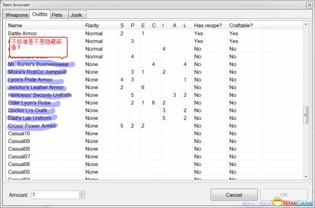Click into the Amount input field

(x=56, y=195)
